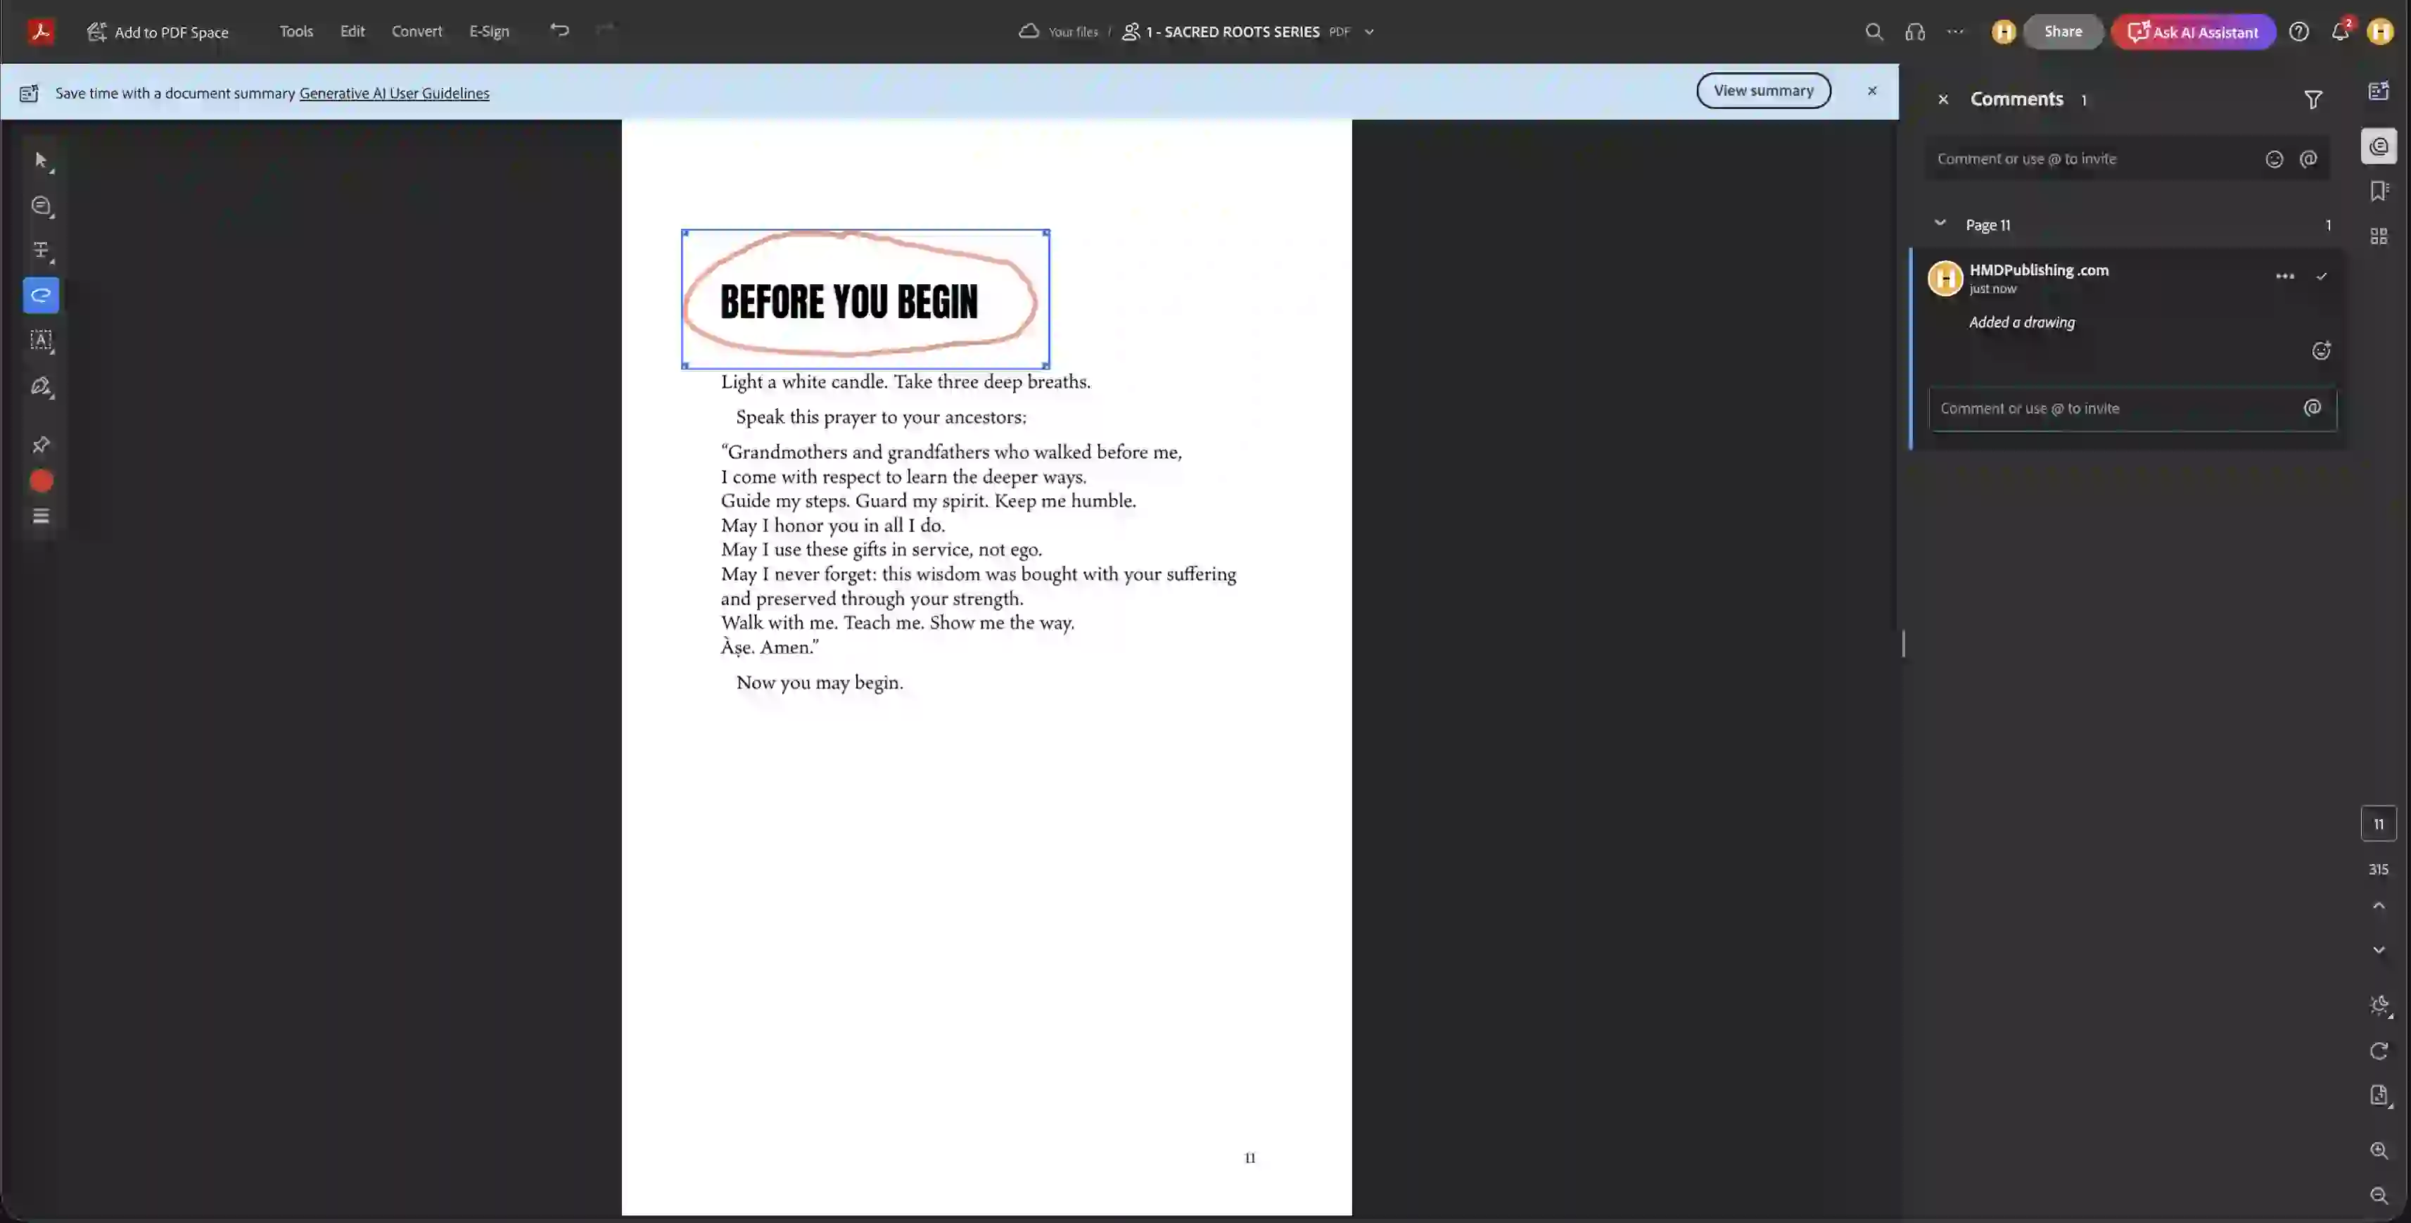Mention someone in the reply box
Viewport: 2411px width, 1223px height.
point(2312,408)
